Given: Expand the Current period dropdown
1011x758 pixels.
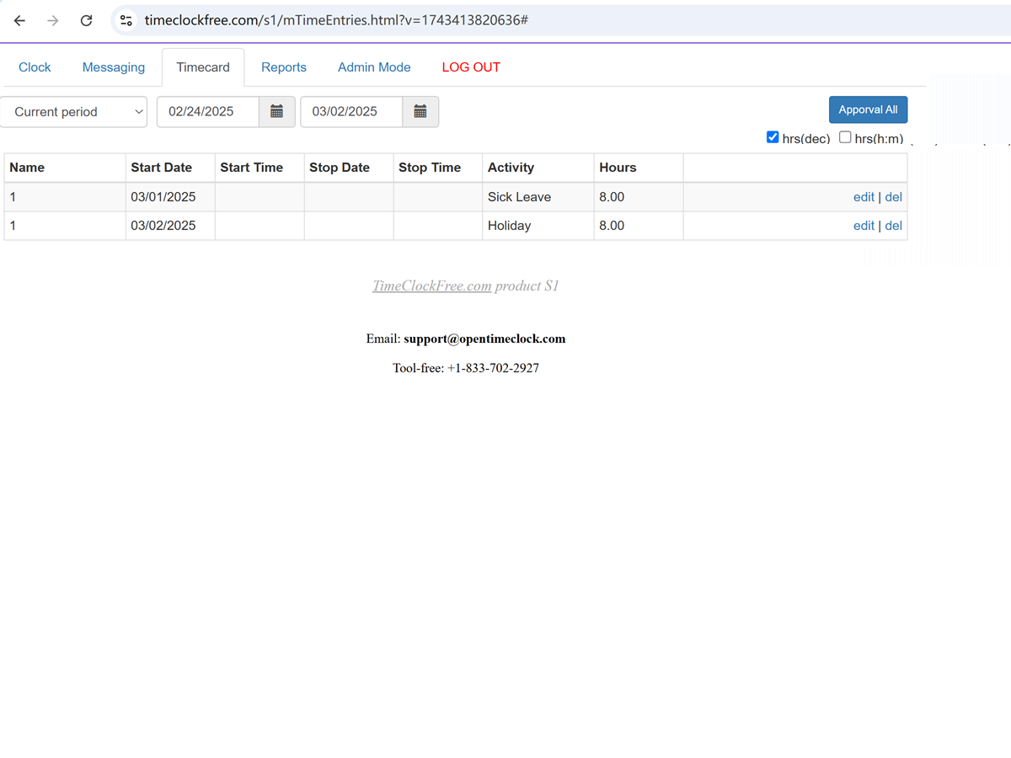Looking at the screenshot, I should point(73,112).
